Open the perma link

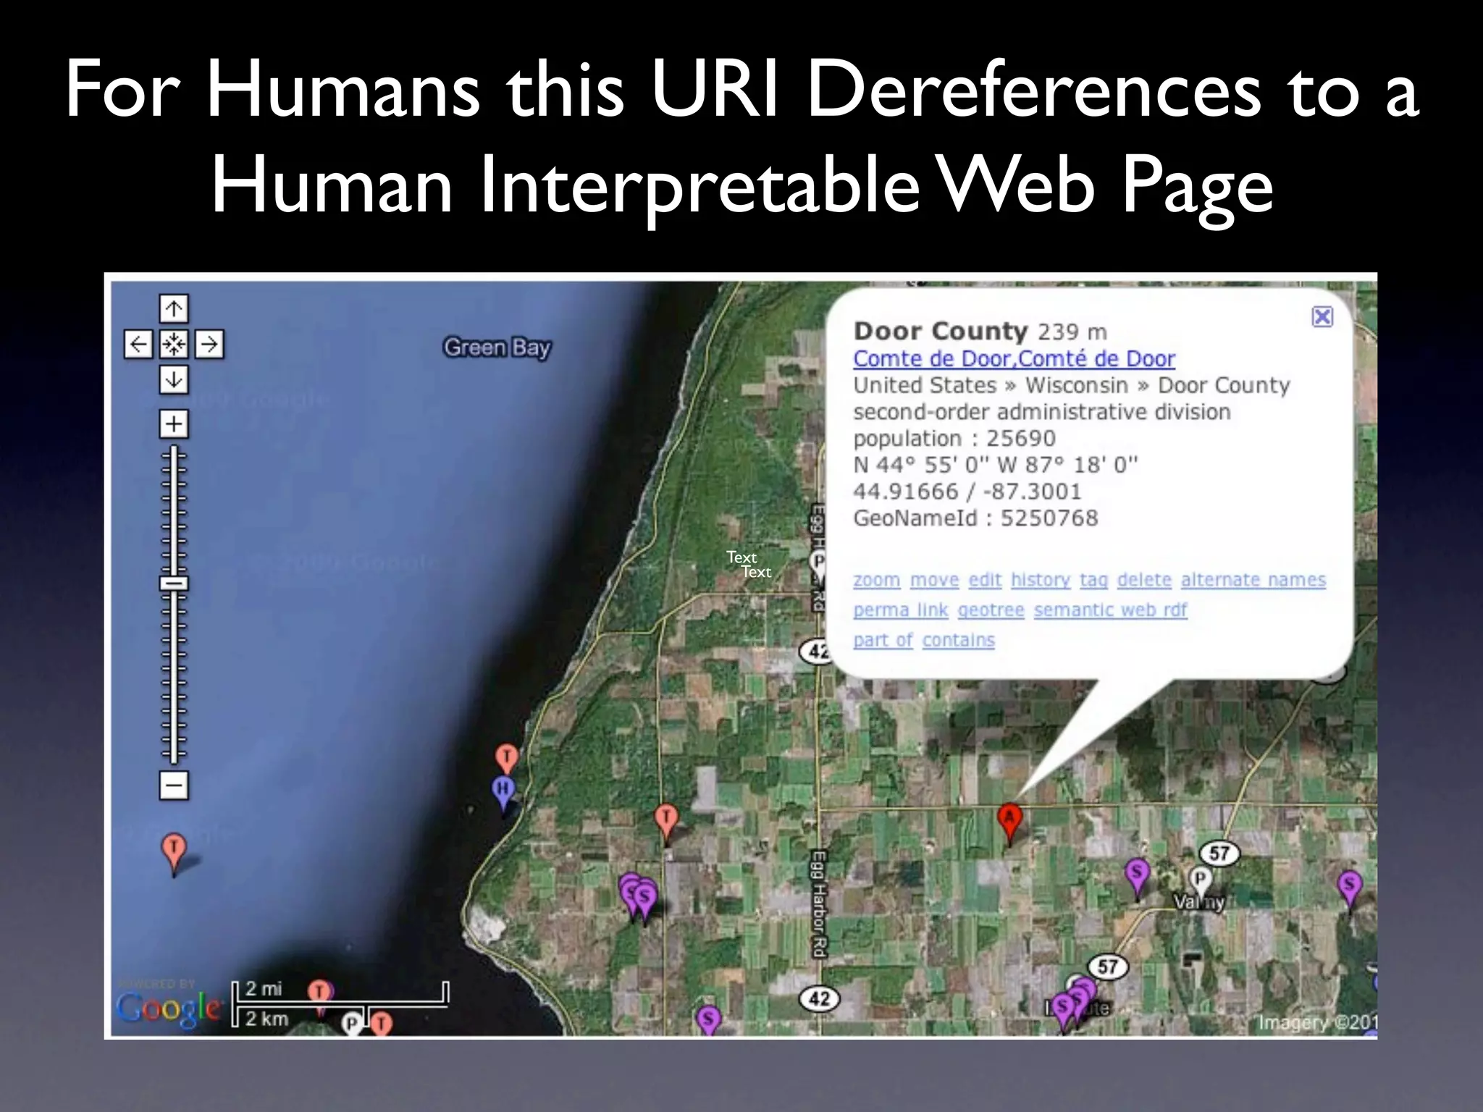pyautogui.click(x=900, y=610)
